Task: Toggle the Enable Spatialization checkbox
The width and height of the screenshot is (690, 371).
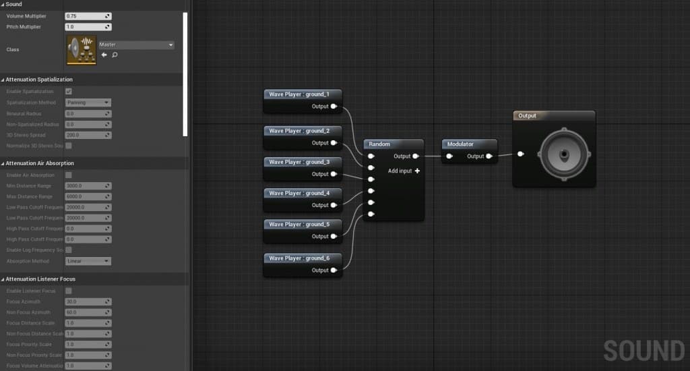Action: click(69, 91)
